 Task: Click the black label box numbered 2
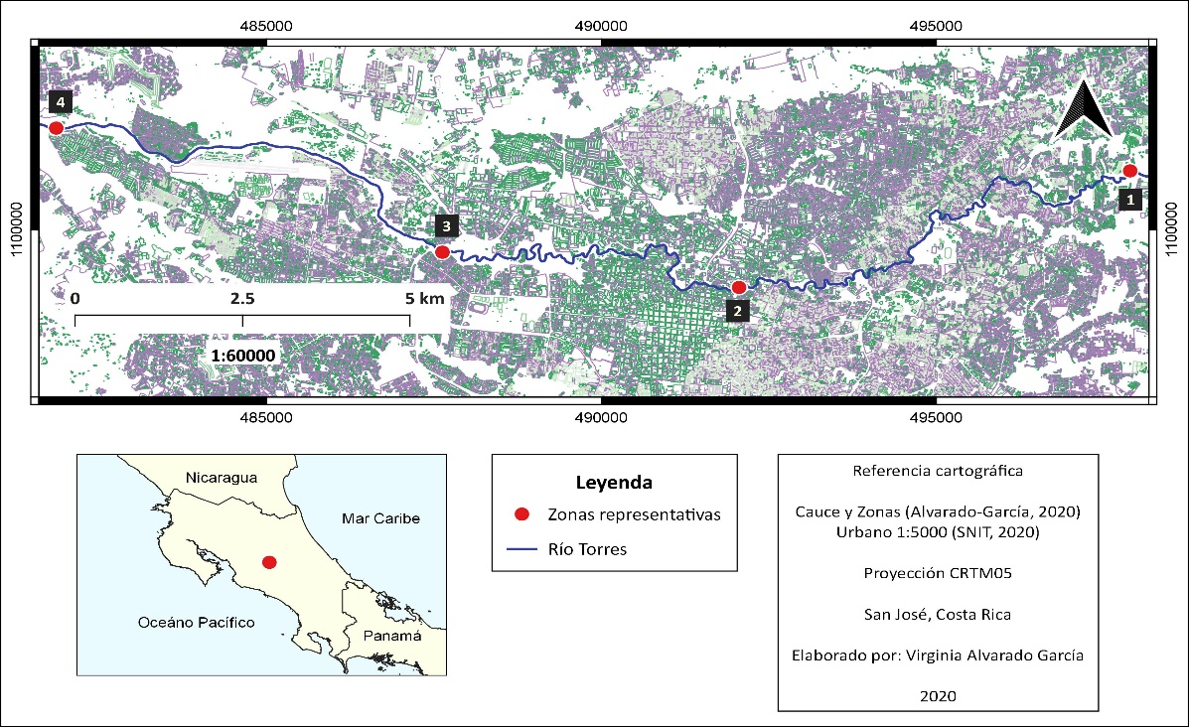737,311
